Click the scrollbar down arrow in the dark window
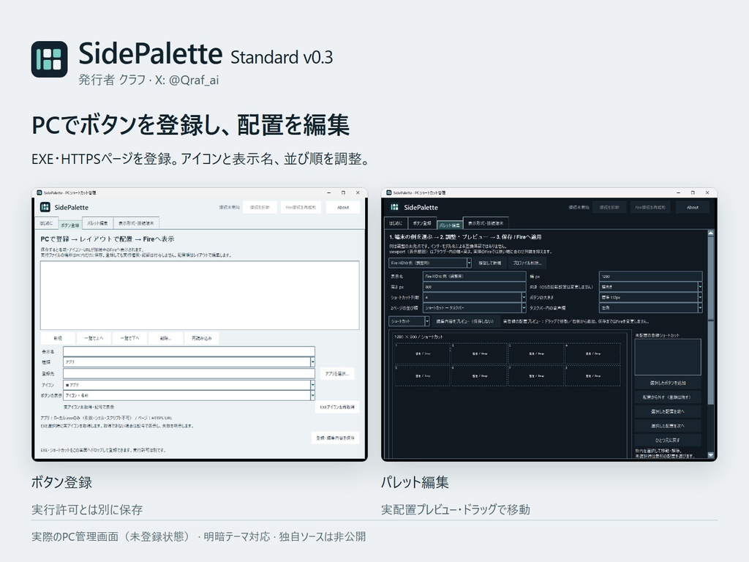749x562 pixels. pyautogui.click(x=710, y=455)
